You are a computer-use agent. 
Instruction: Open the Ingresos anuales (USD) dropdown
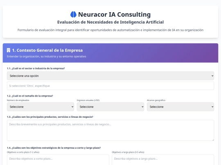point(110,107)
